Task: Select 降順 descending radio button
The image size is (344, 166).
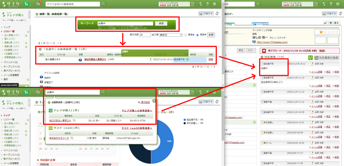Action: click(197, 35)
